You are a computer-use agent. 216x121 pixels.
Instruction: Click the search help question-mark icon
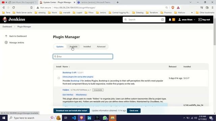[x=162, y=19]
